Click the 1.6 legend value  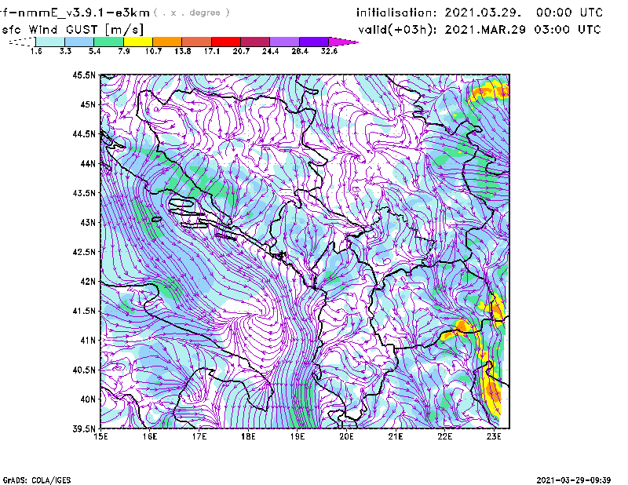(36, 51)
